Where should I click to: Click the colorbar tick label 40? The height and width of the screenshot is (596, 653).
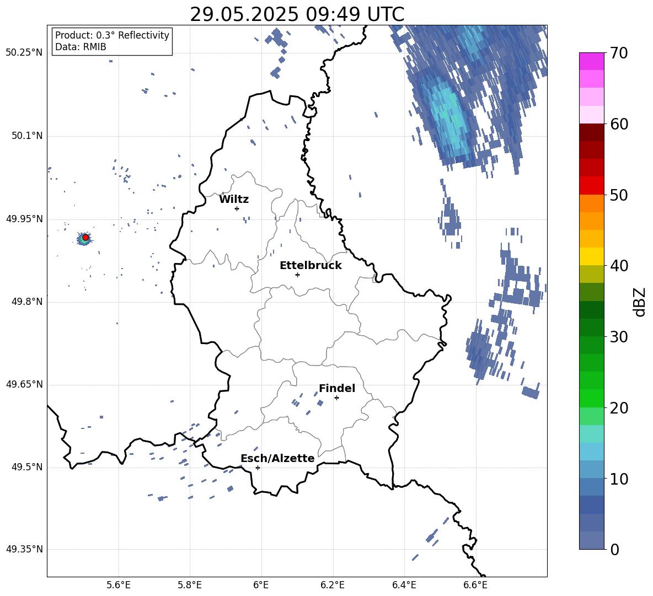click(x=619, y=266)
